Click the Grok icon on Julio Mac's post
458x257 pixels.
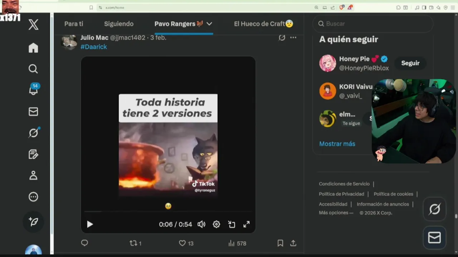click(x=282, y=37)
